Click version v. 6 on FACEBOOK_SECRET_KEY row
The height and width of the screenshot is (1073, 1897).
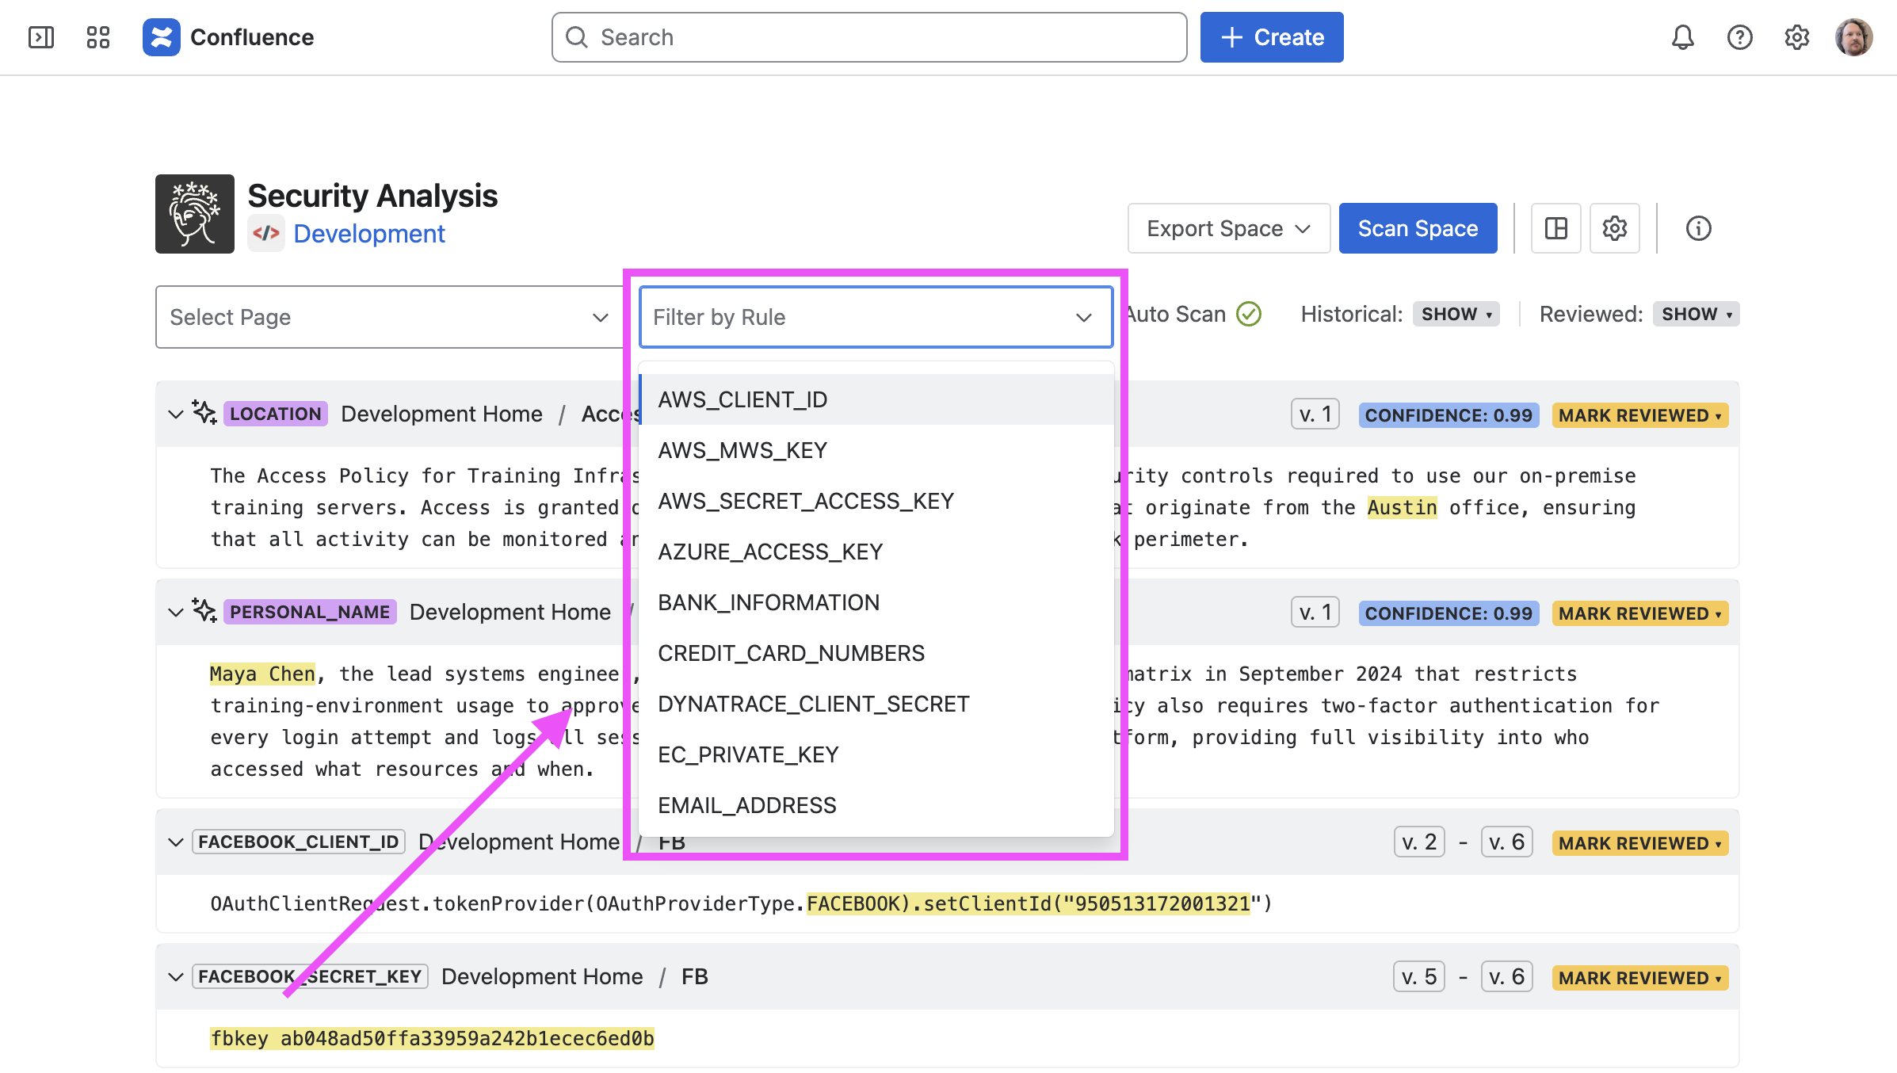tap(1506, 976)
